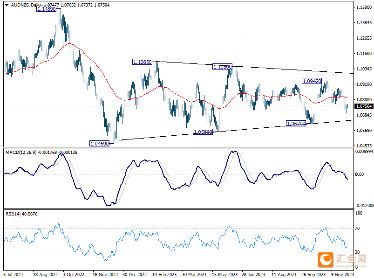Select the 3 Oct 2022 date marker
Viewport: 374px width, 278px height.
tap(74, 274)
